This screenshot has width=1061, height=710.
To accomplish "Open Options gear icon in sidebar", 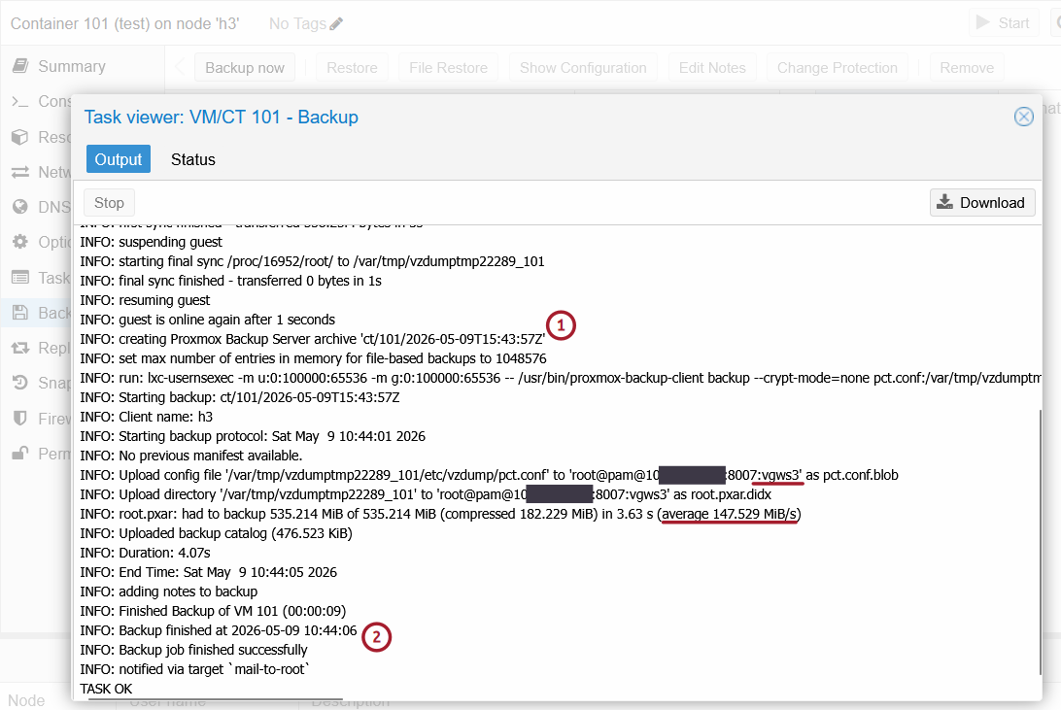I will (20, 242).
